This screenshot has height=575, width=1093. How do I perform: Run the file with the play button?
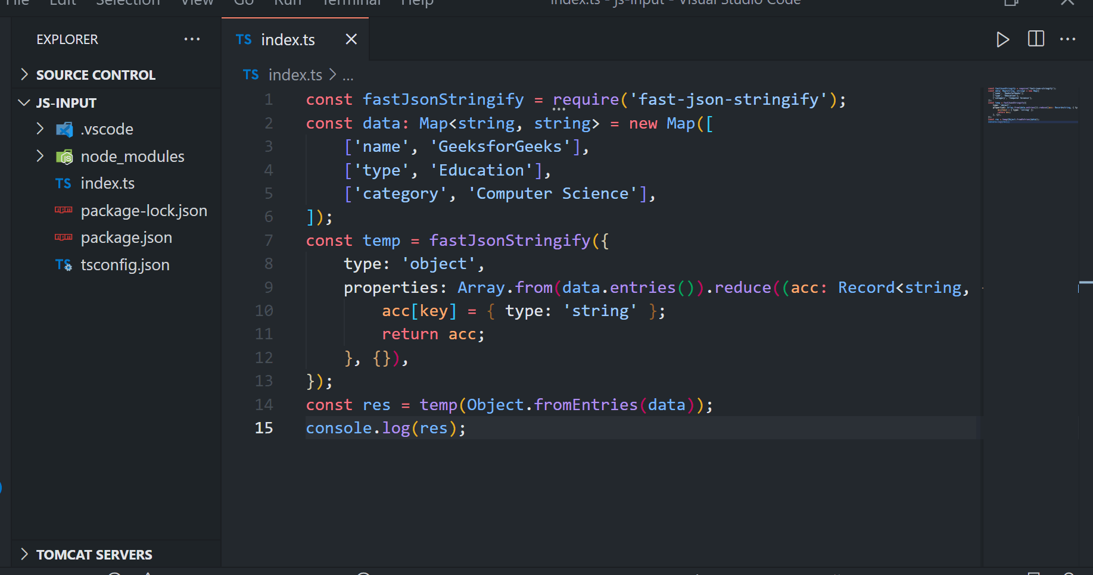pyautogui.click(x=1002, y=39)
